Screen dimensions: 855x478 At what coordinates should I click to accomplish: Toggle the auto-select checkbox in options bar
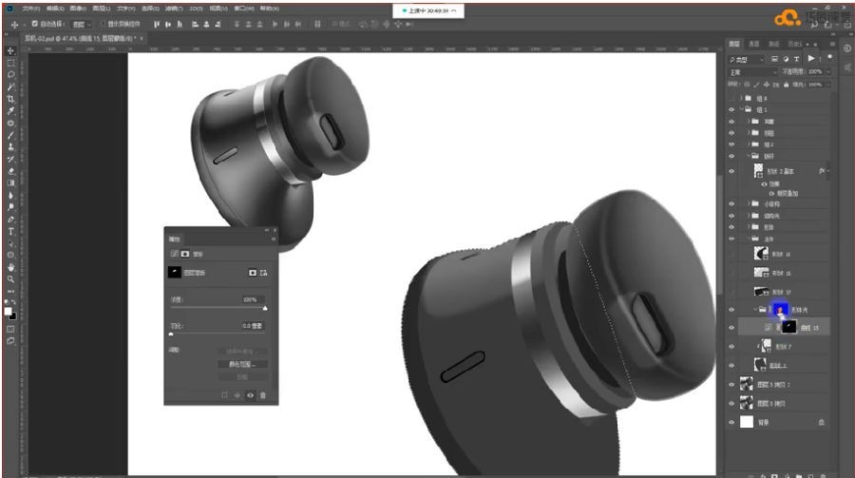[x=35, y=24]
